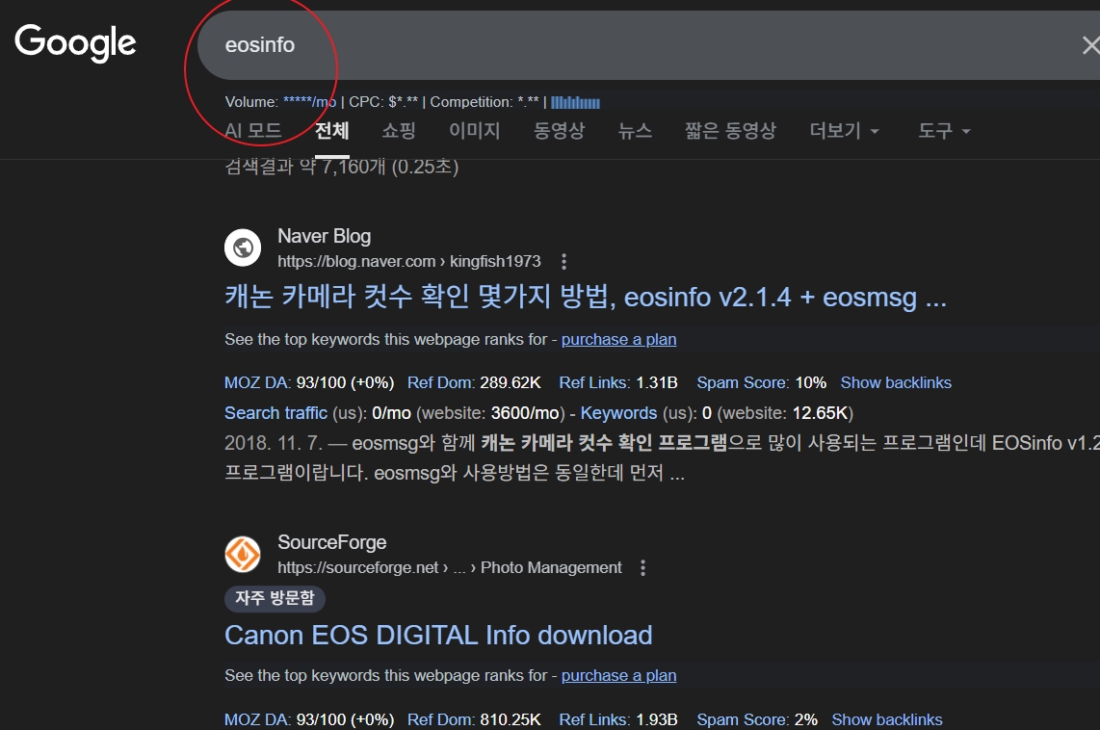Expand the 더보기 dropdown
1100x730 pixels.
[x=844, y=130]
